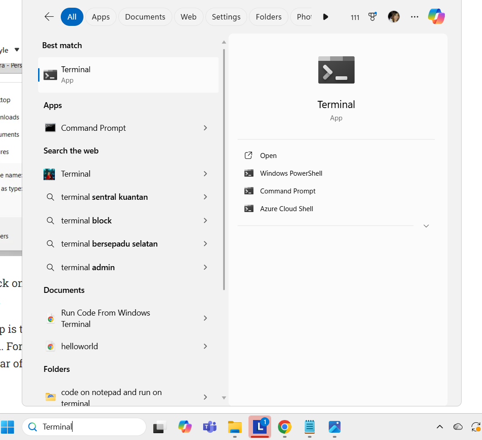
Task: Search web for terminal block
Action: click(x=86, y=221)
